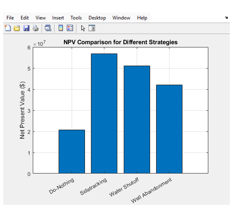Insert Legend from the toolbar

point(70,28)
